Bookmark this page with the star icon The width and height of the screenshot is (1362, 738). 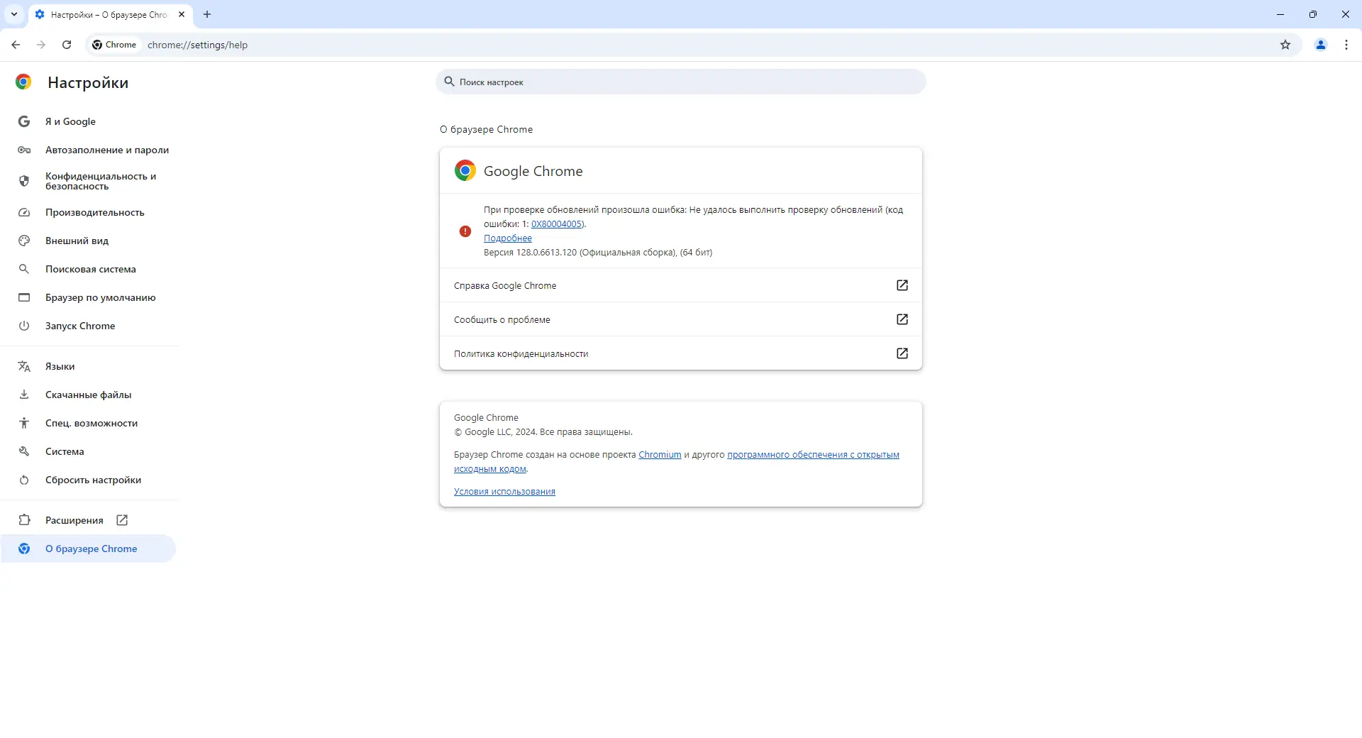coord(1285,45)
